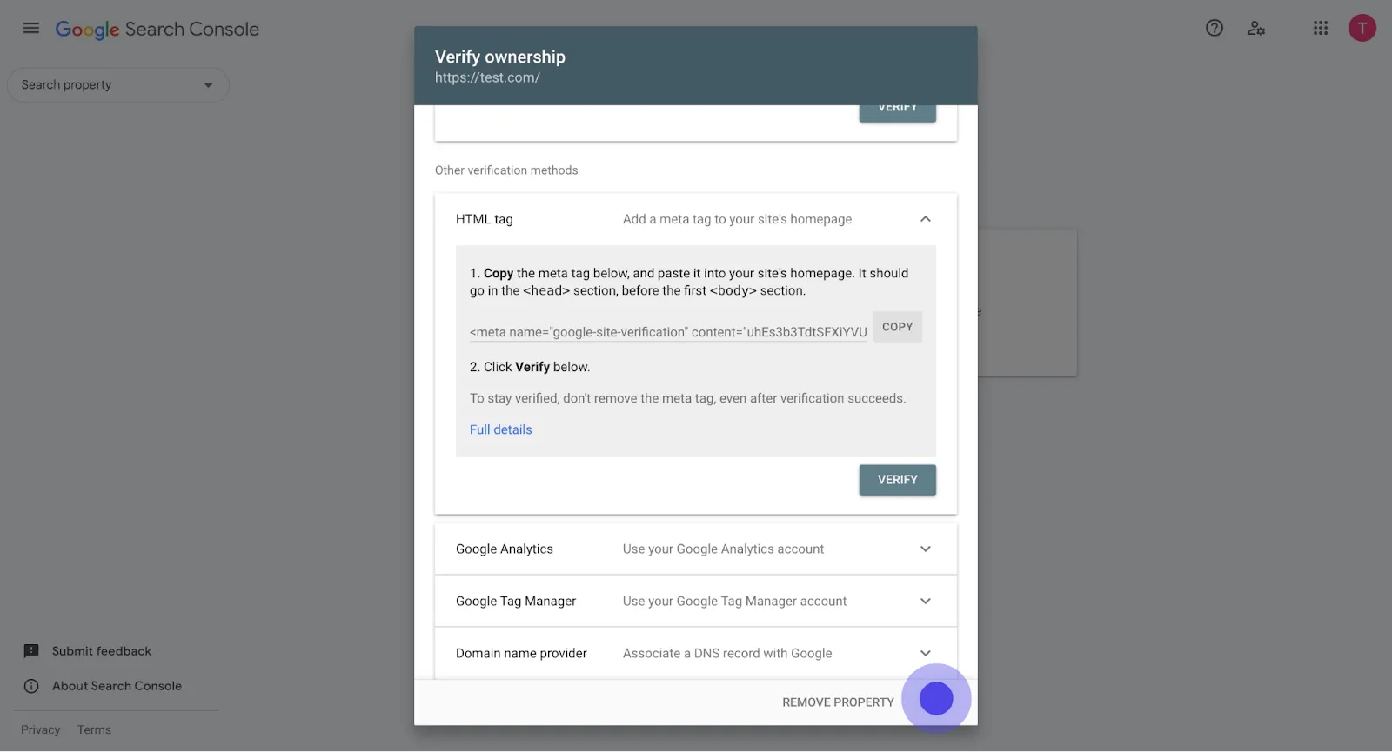The height and width of the screenshot is (752, 1392).
Task: Click REMOVE PROPERTY
Action: coord(838,702)
